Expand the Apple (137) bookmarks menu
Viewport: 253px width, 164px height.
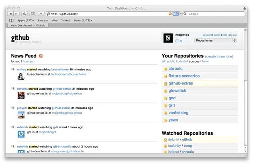coord(26,20)
